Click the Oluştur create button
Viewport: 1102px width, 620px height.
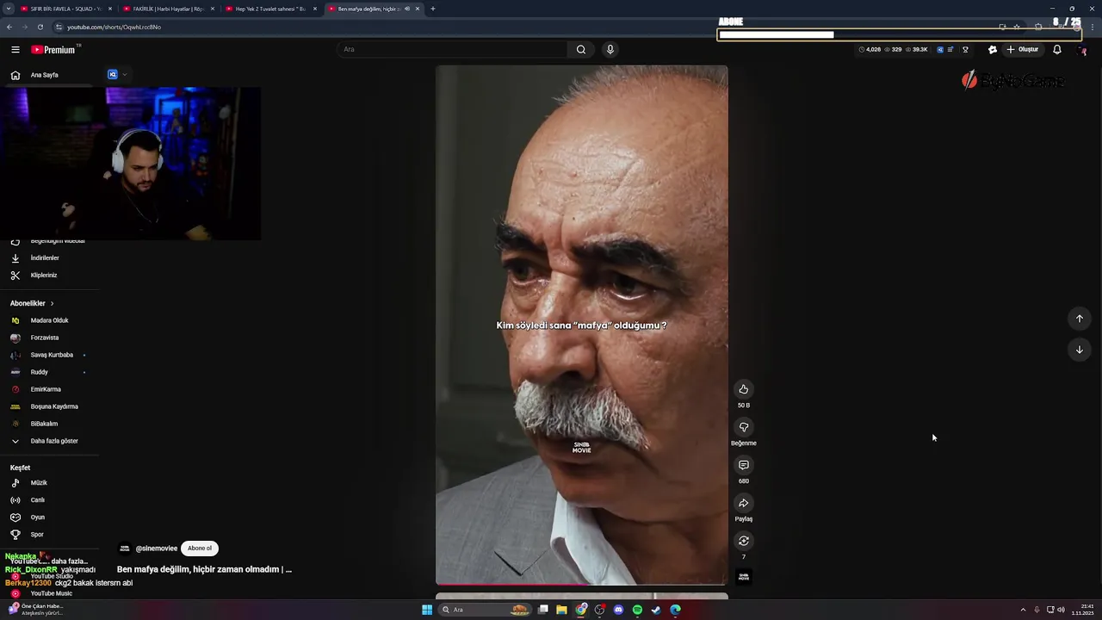click(x=1022, y=50)
